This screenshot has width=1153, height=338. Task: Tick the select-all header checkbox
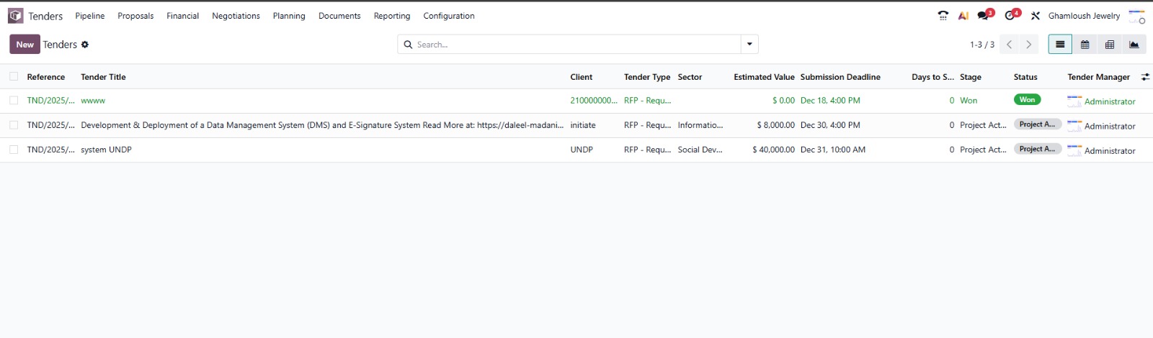(14, 76)
